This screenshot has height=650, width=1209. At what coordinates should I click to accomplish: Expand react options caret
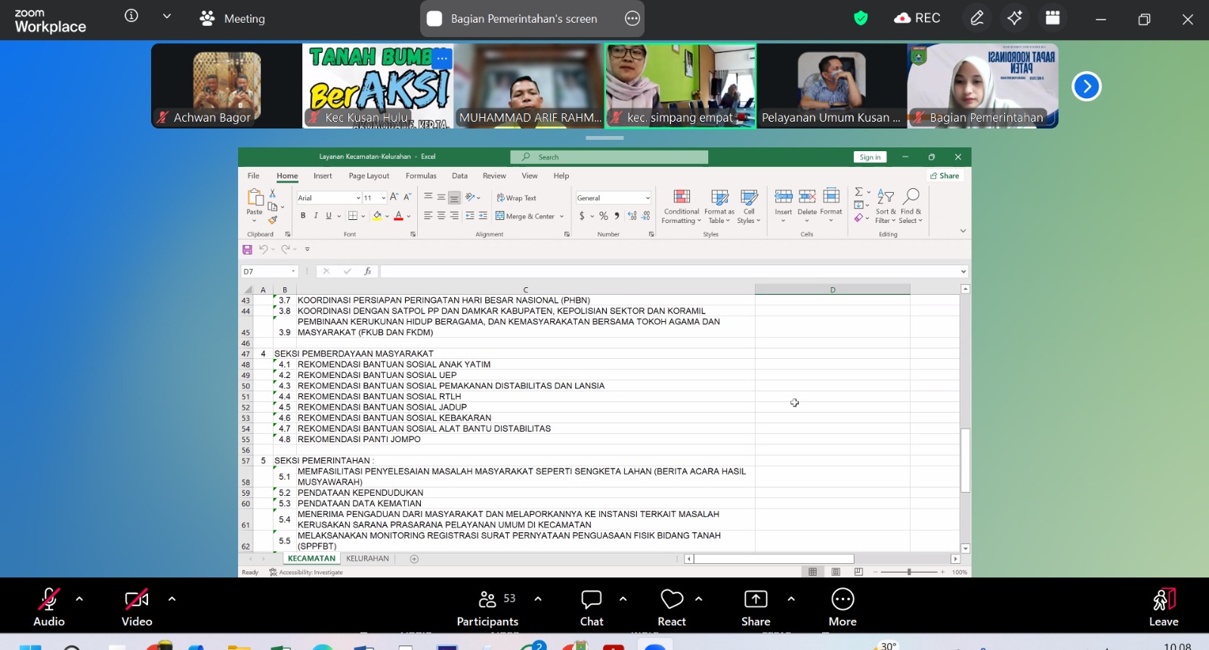(698, 599)
